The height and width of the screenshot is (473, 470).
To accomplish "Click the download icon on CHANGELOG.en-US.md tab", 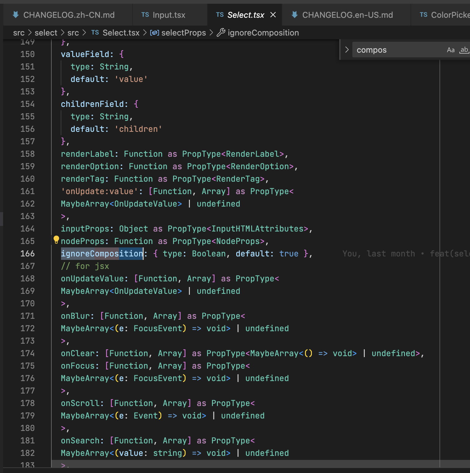I will click(294, 15).
